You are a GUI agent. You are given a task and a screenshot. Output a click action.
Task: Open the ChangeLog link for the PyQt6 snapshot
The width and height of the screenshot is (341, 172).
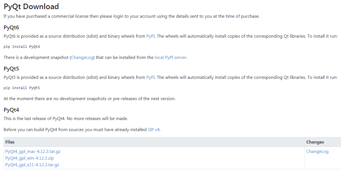[x=83, y=58]
